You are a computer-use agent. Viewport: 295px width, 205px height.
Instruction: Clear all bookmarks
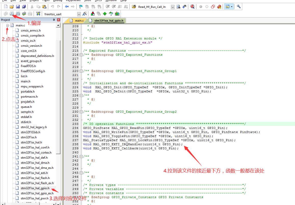(x=99, y=7)
